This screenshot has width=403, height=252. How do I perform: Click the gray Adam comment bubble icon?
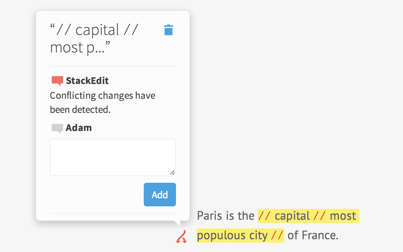click(x=57, y=128)
